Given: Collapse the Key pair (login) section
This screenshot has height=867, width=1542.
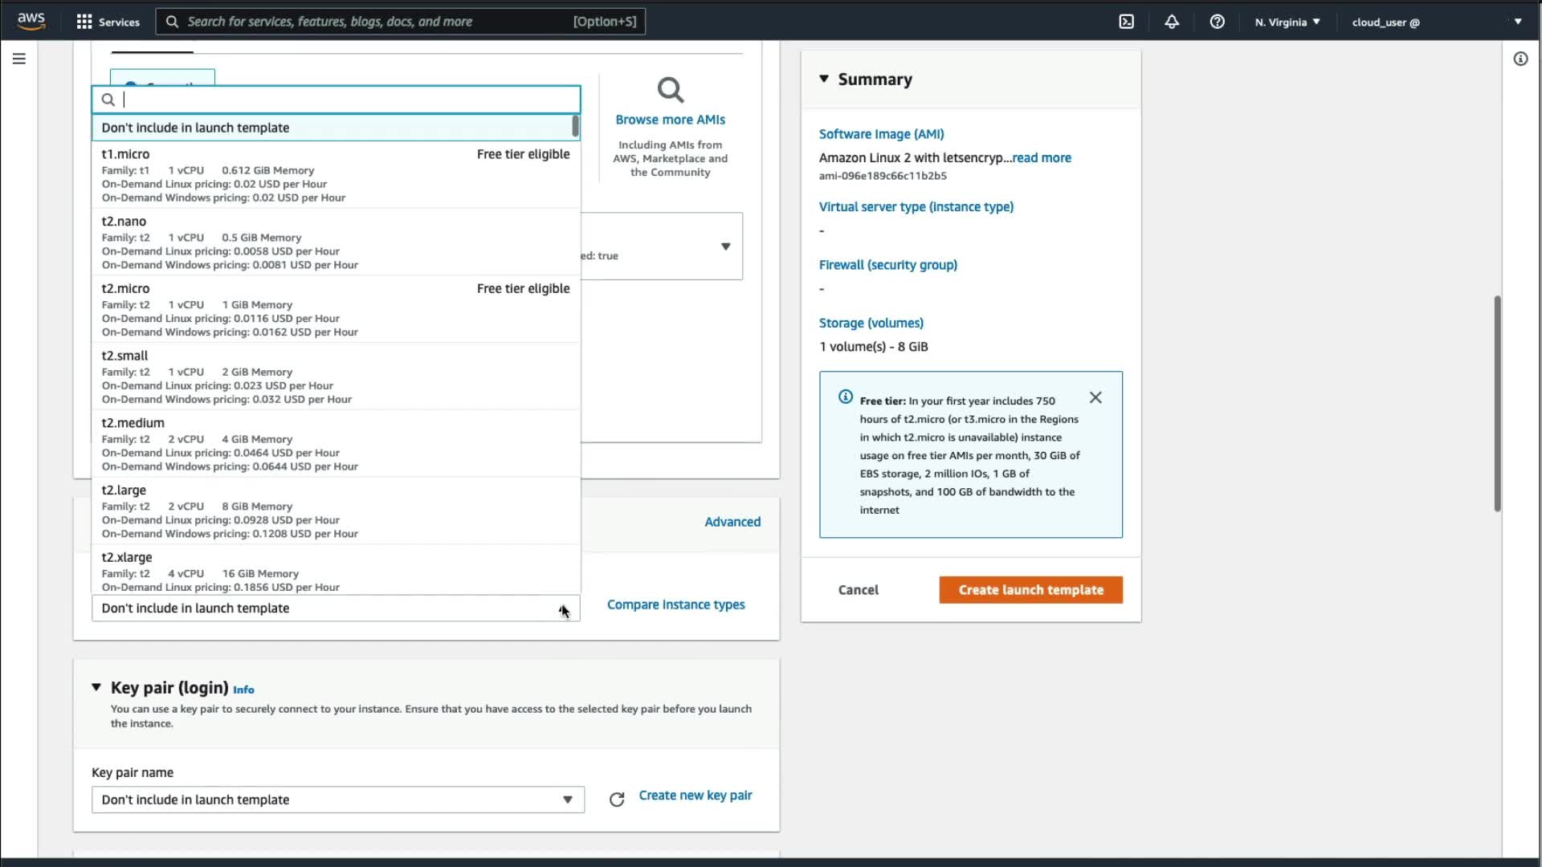Looking at the screenshot, I should [x=96, y=687].
